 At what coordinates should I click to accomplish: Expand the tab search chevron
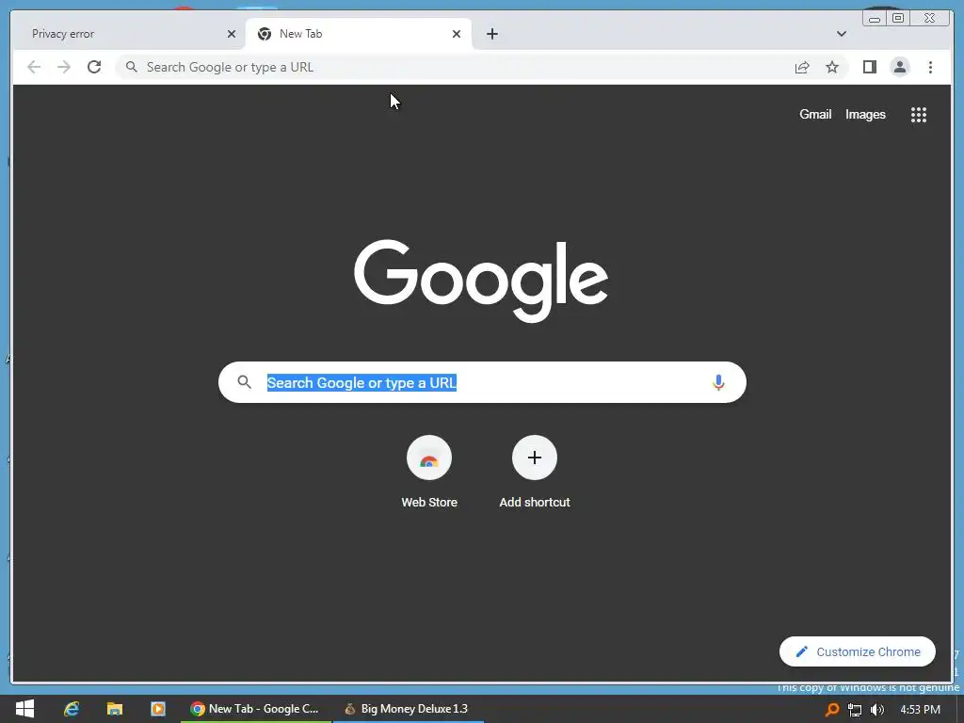(841, 34)
